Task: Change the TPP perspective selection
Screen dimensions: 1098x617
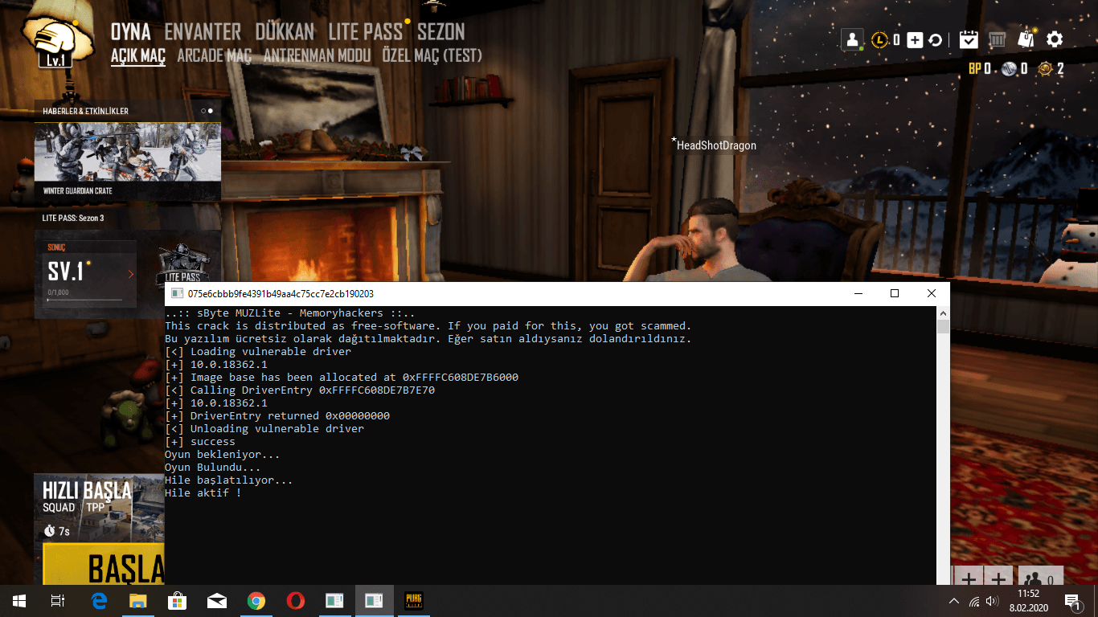Action: click(x=95, y=508)
